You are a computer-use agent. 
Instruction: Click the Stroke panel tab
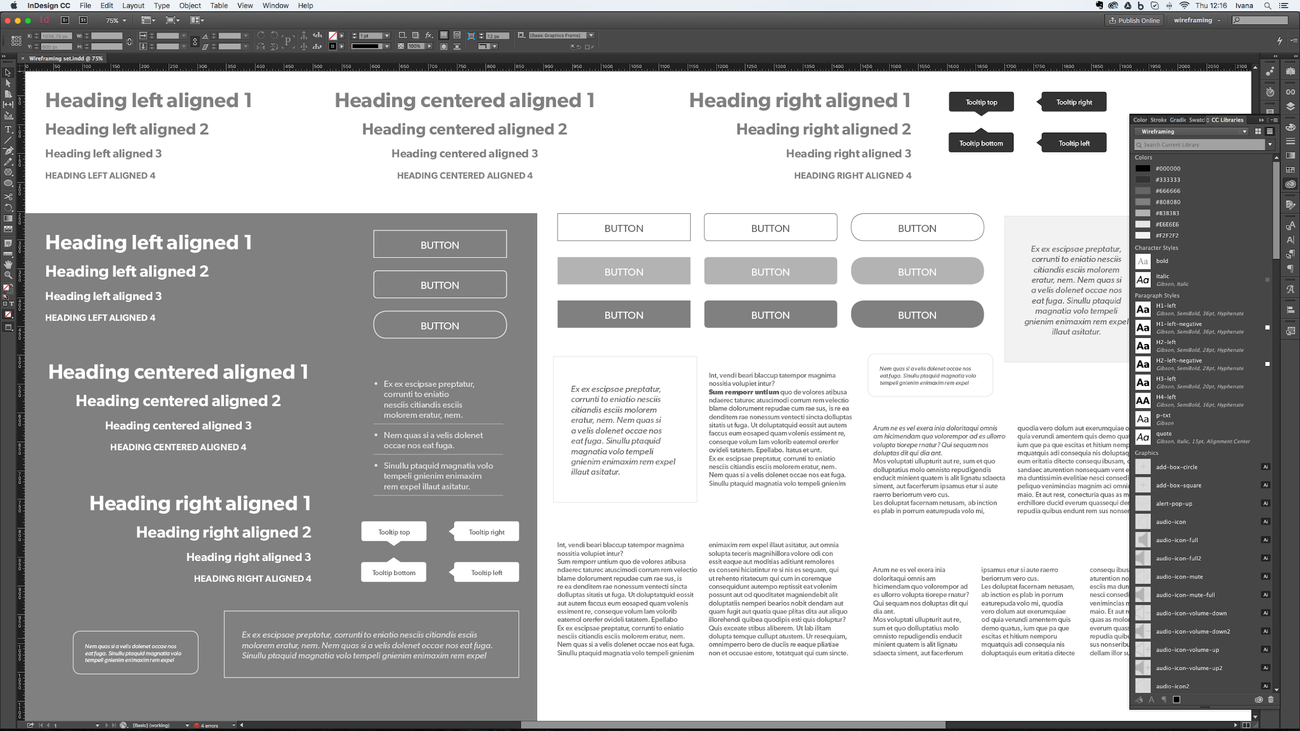coord(1157,119)
